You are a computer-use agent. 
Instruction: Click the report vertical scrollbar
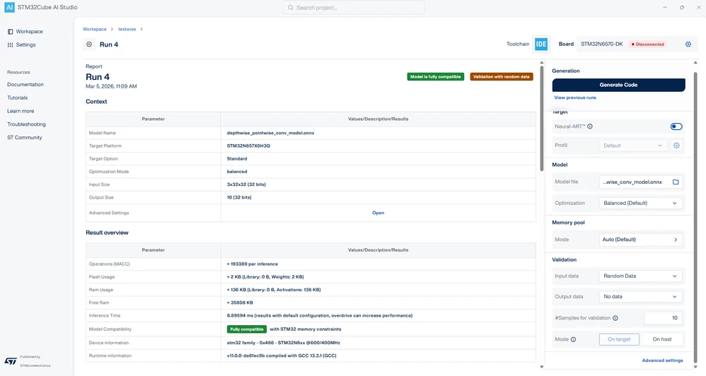pos(542,118)
